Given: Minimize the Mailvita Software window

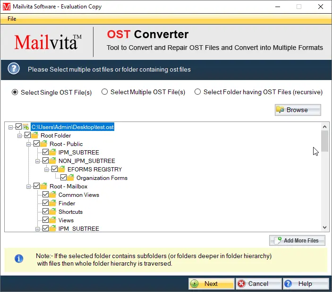Looking at the screenshot, I should click(278, 7).
